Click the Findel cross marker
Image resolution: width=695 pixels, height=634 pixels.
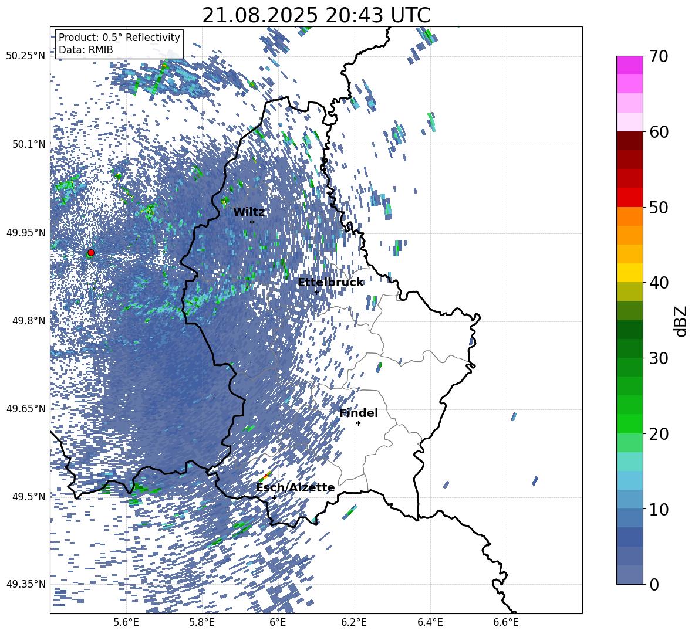(358, 423)
